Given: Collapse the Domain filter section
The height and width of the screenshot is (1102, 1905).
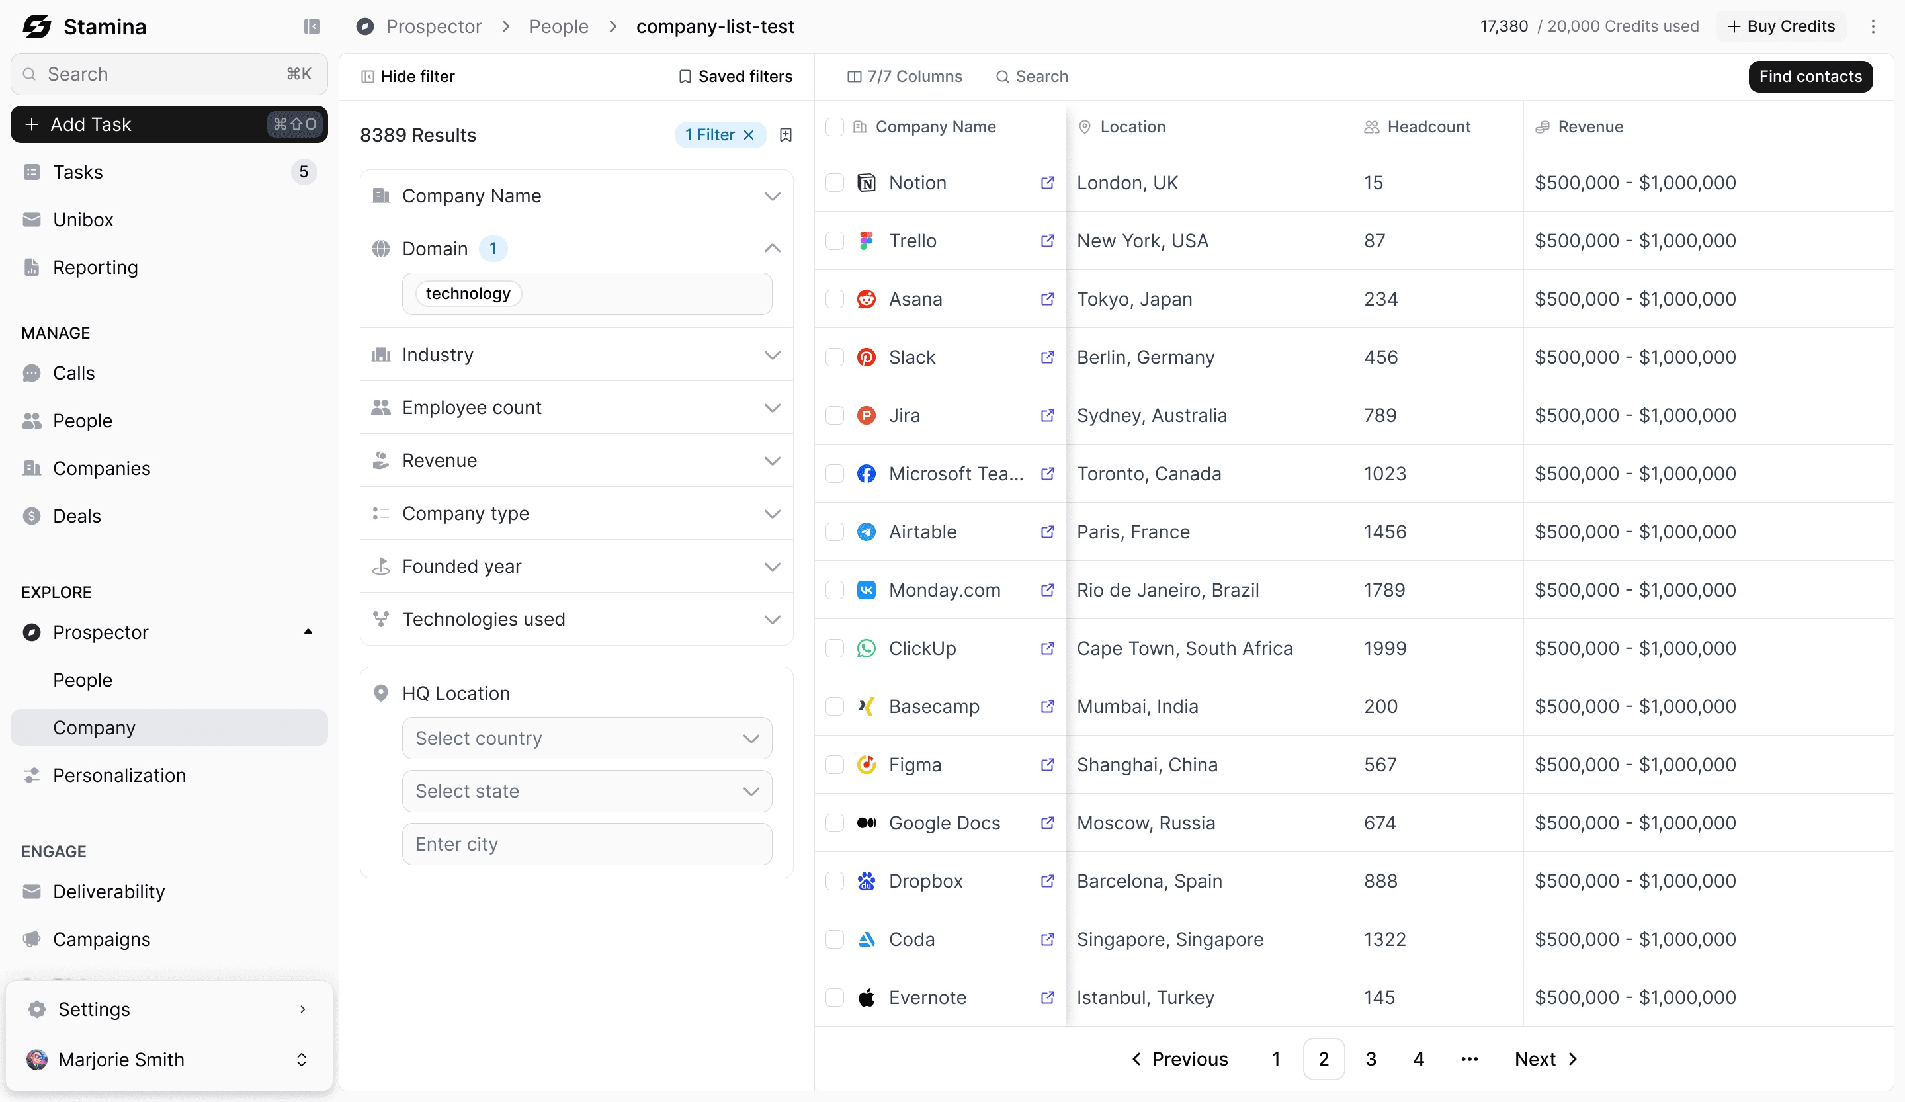Looking at the screenshot, I should 772,249.
